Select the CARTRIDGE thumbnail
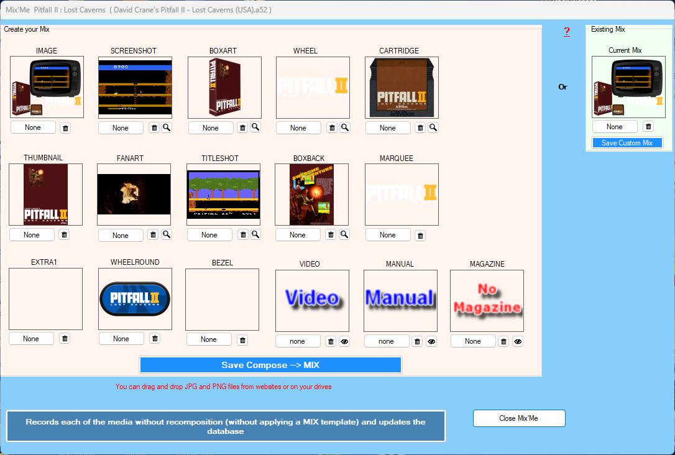This screenshot has height=455, width=675. pos(402,88)
